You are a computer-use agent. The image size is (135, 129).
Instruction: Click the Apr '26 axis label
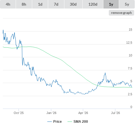click(x=83, y=113)
